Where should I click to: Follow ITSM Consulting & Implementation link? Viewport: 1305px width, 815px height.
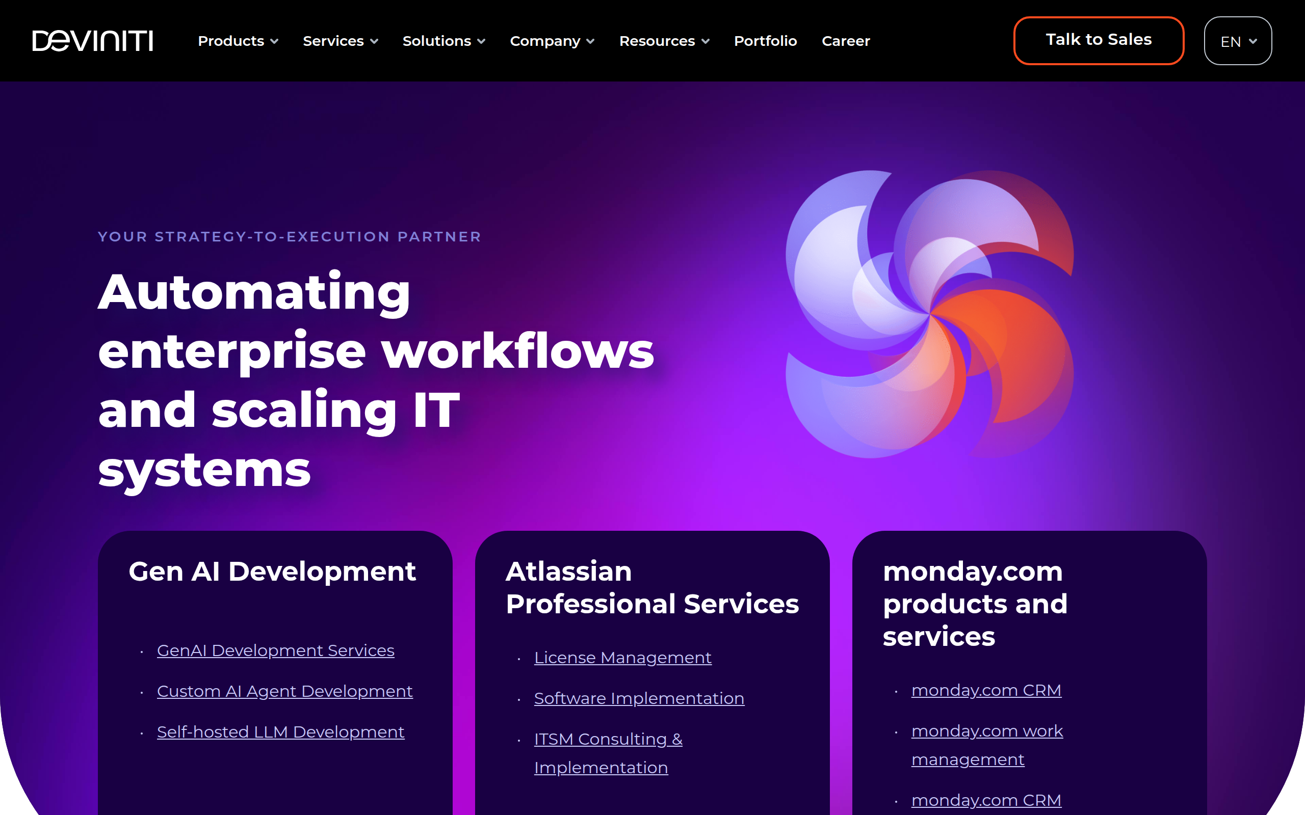point(608,739)
